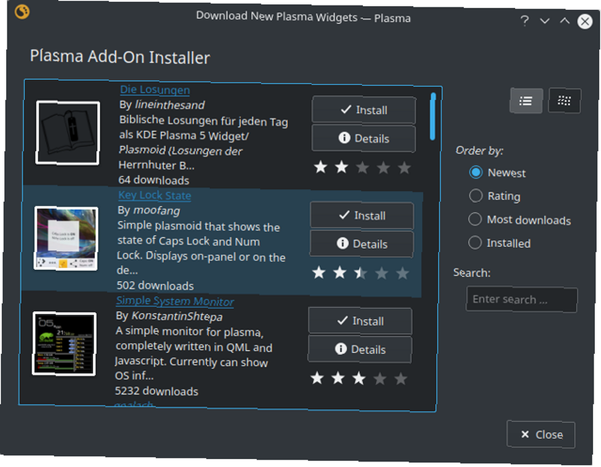This screenshot has height=467, width=601.
Task: Switch to icon grid view mode
Action: tap(564, 101)
